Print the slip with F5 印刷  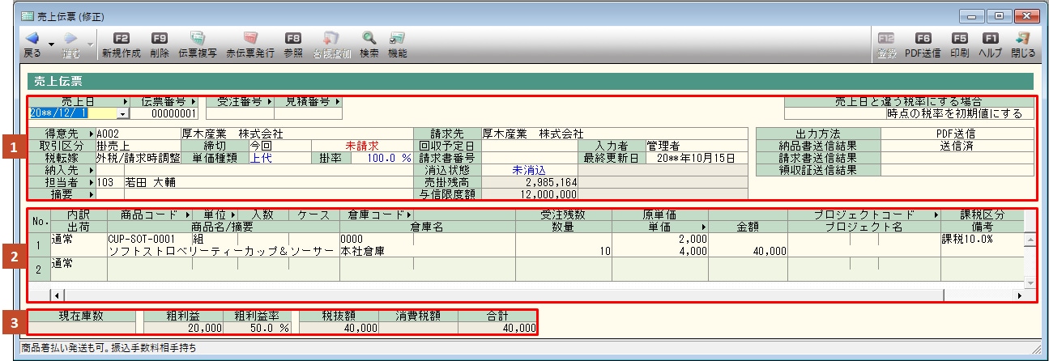click(x=959, y=45)
